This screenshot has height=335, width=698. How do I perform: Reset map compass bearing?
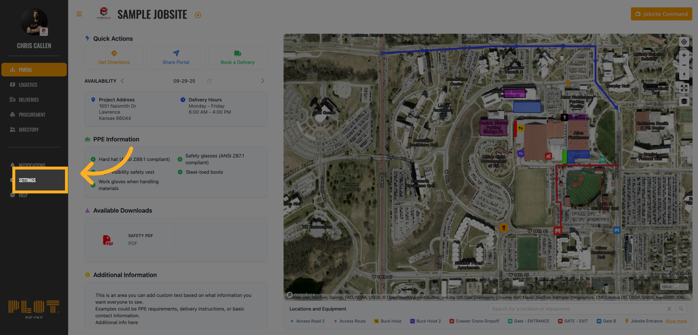pyautogui.click(x=684, y=75)
